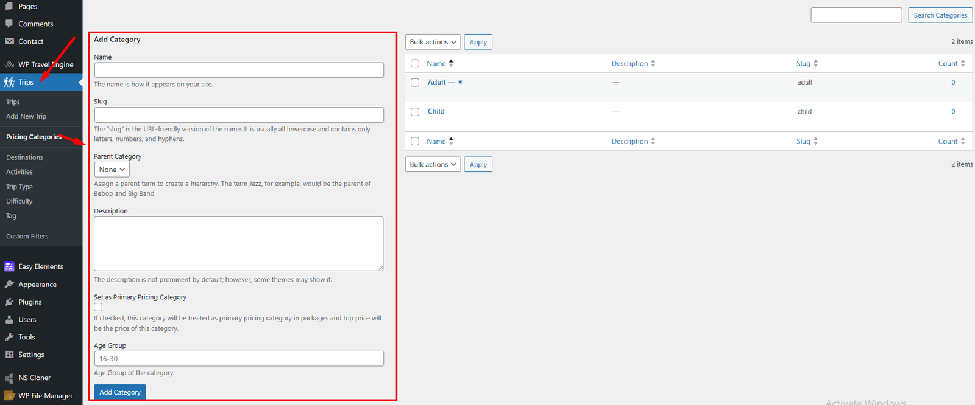This screenshot has width=975, height=405.
Task: Open Destinations in Trips submenu
Action: coord(24,157)
